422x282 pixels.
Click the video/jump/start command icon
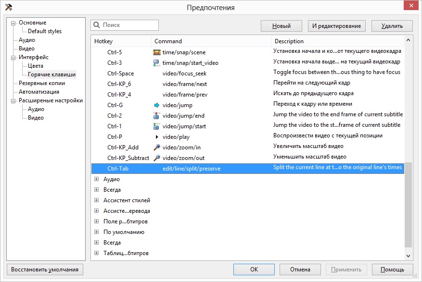pyautogui.click(x=156, y=126)
